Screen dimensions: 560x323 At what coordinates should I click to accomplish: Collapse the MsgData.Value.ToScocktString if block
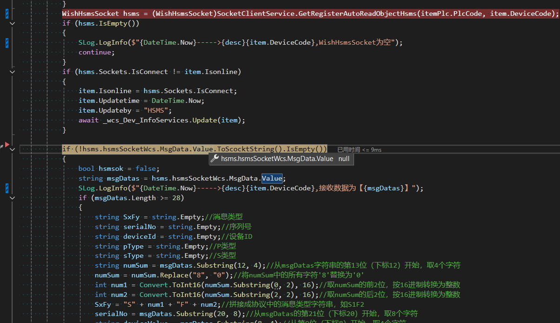tap(12, 149)
